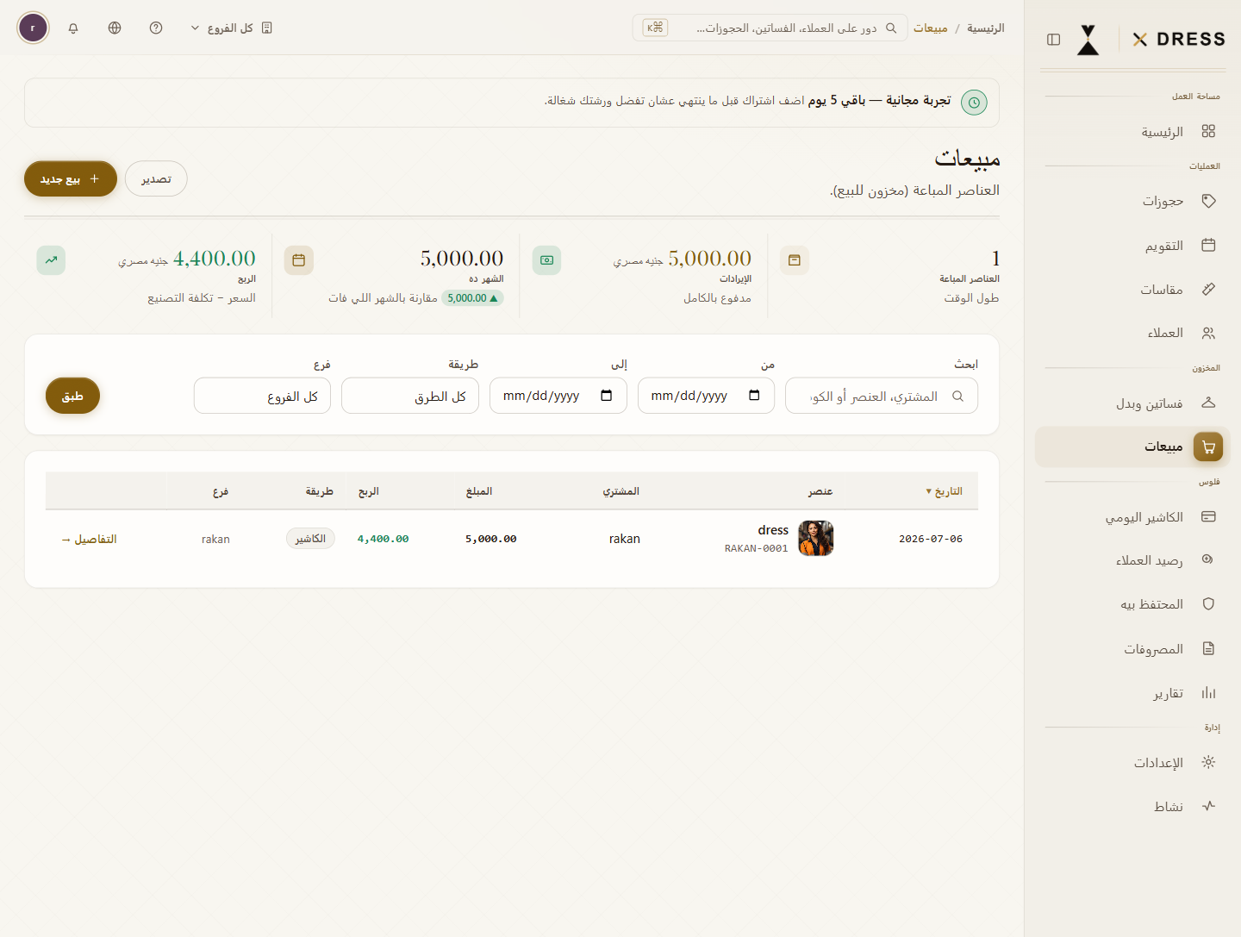Click the clock icon in the trial banner
This screenshot has width=1241, height=937.
(974, 103)
